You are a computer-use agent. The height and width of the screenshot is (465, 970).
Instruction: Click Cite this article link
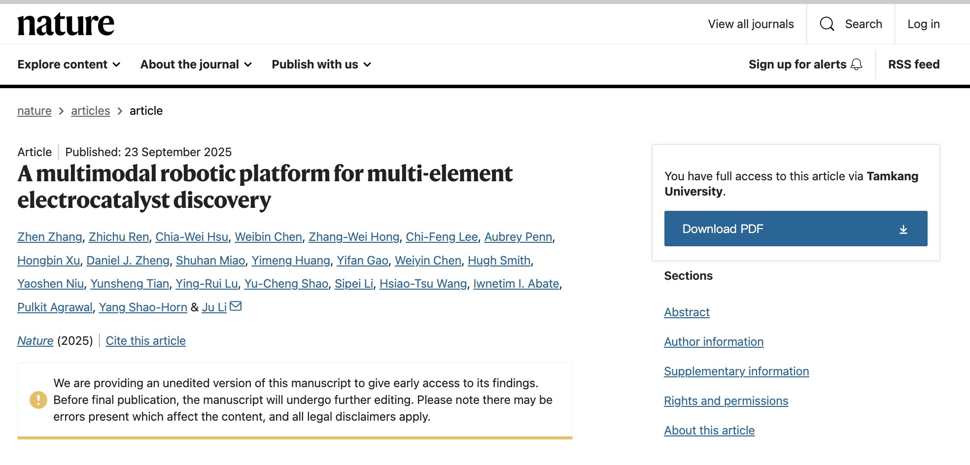tap(145, 341)
